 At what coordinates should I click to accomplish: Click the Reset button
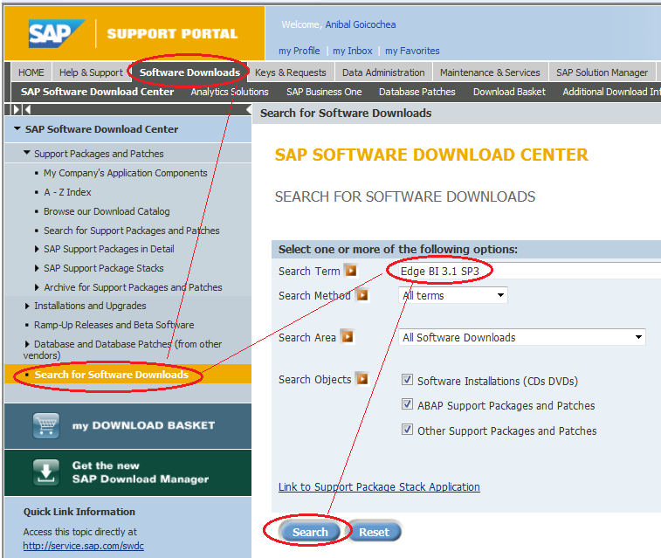point(374,532)
